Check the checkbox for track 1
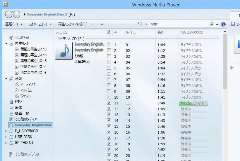The width and height of the screenshot is (240, 161). tap(109, 45)
